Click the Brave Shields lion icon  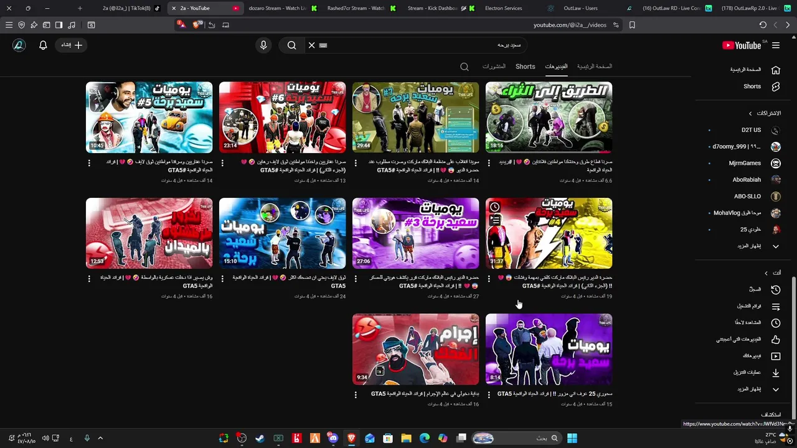coord(197,25)
